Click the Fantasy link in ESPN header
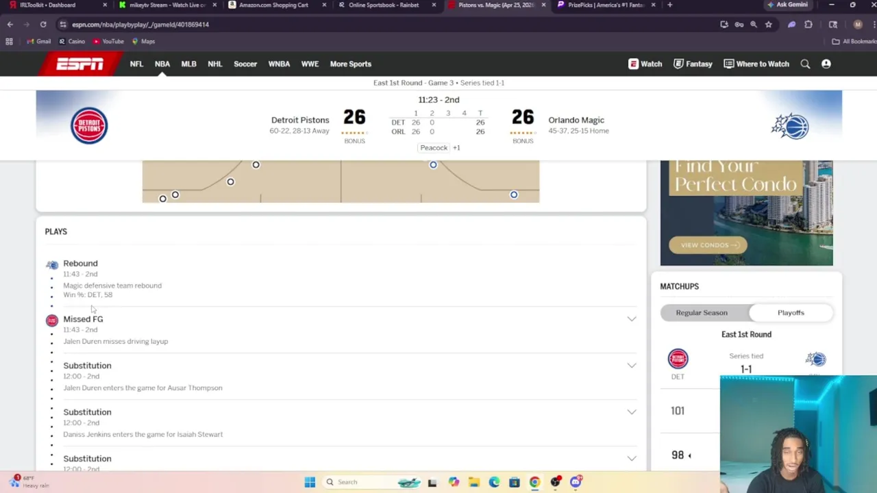 point(693,64)
